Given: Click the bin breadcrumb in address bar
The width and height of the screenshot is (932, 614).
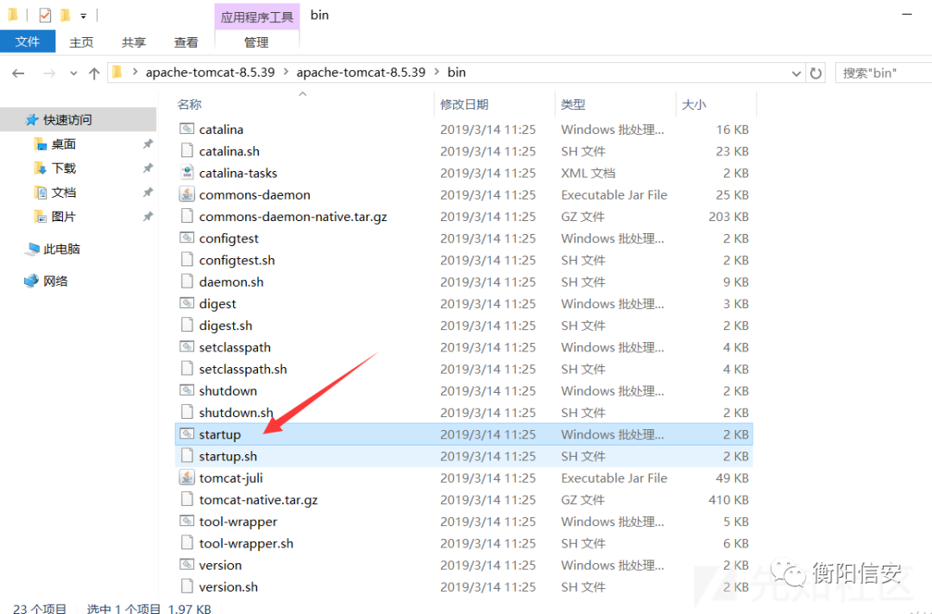Looking at the screenshot, I should click(457, 72).
